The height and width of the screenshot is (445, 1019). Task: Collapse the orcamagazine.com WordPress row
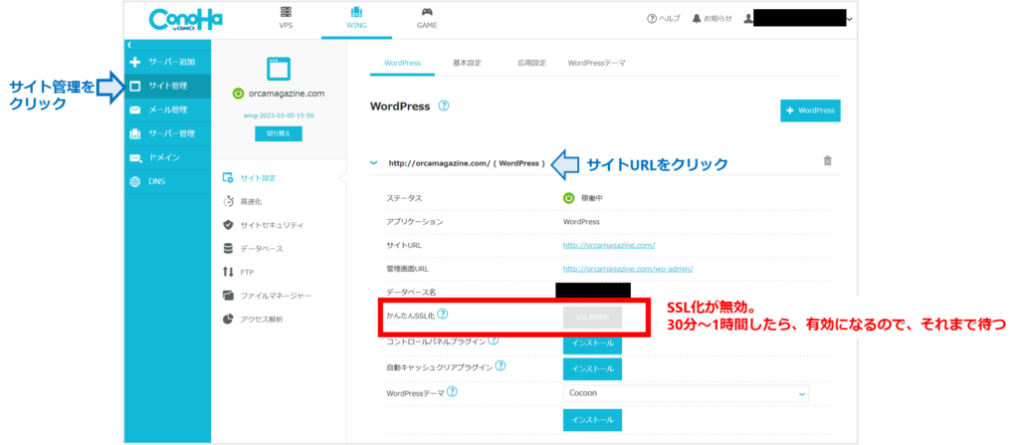pyautogui.click(x=373, y=163)
